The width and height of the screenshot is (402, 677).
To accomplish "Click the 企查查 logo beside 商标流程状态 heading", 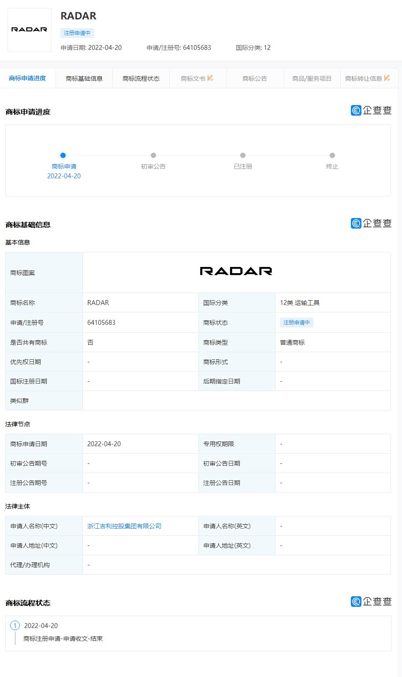I will coord(371,602).
